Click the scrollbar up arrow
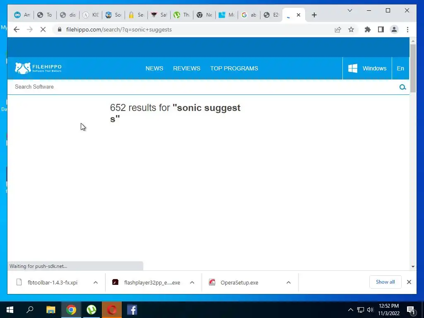This screenshot has width=424, height=318. pyautogui.click(x=413, y=41)
